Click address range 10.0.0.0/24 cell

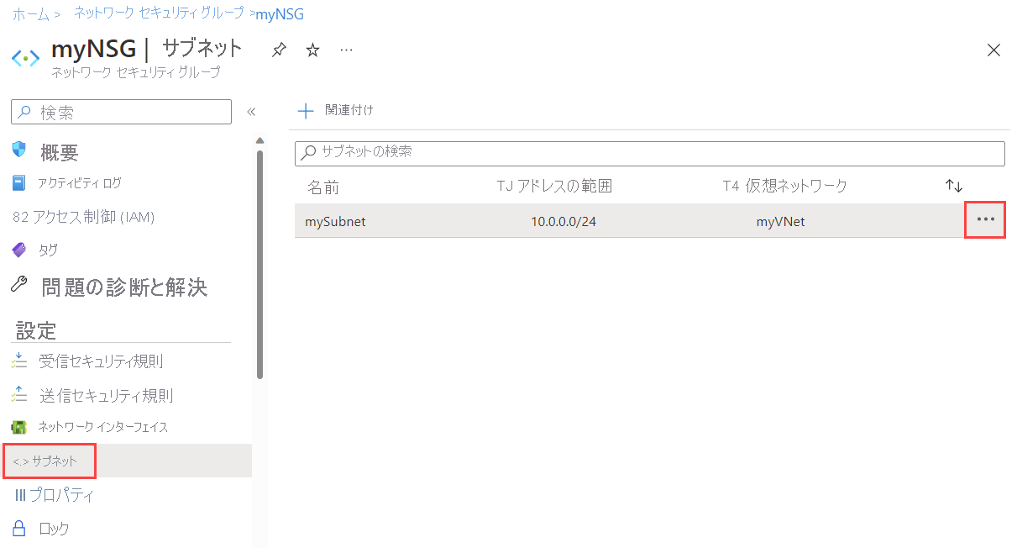pos(564,222)
